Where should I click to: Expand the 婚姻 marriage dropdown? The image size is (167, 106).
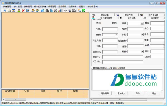point(142,23)
